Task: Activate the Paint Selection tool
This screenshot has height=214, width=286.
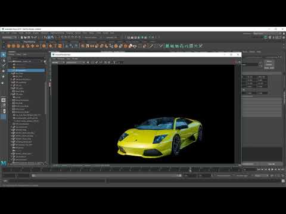Action: (4, 65)
